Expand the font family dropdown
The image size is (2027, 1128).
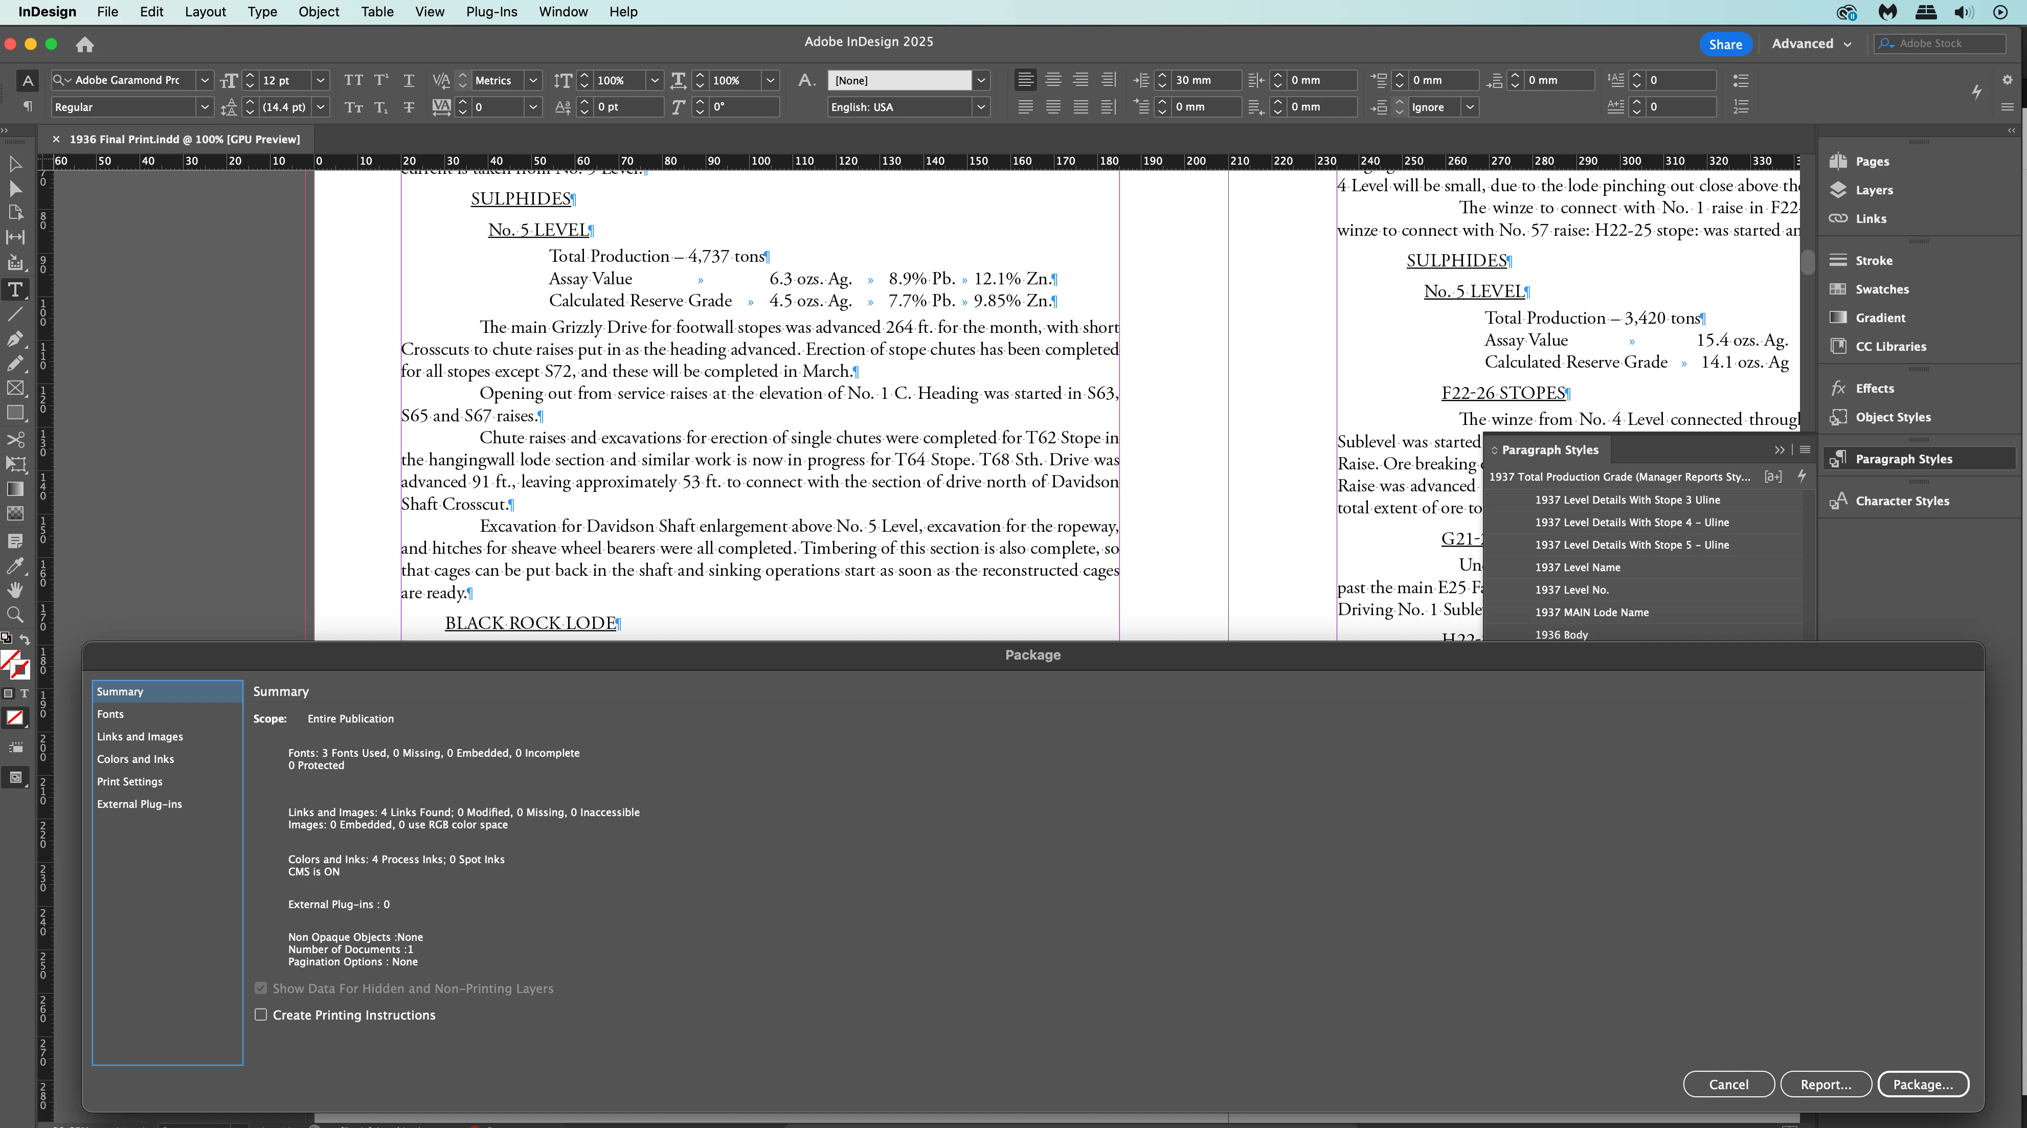[x=205, y=80]
